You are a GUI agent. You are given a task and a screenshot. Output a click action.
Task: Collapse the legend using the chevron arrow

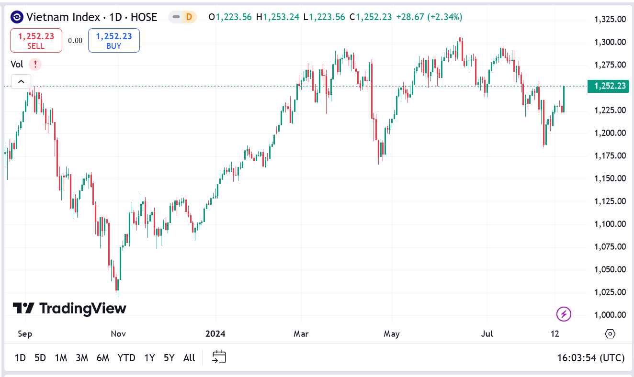21,81
